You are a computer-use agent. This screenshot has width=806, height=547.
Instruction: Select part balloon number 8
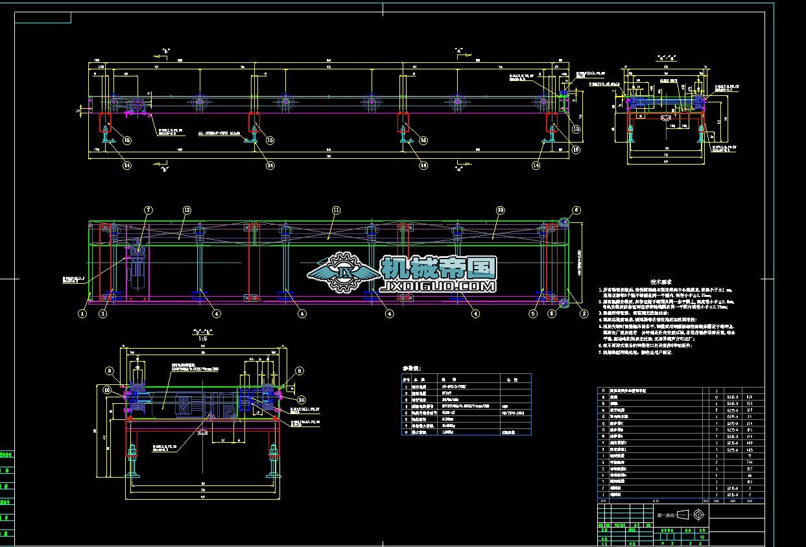300,371
